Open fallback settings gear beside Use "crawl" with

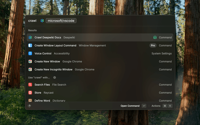[55, 77]
